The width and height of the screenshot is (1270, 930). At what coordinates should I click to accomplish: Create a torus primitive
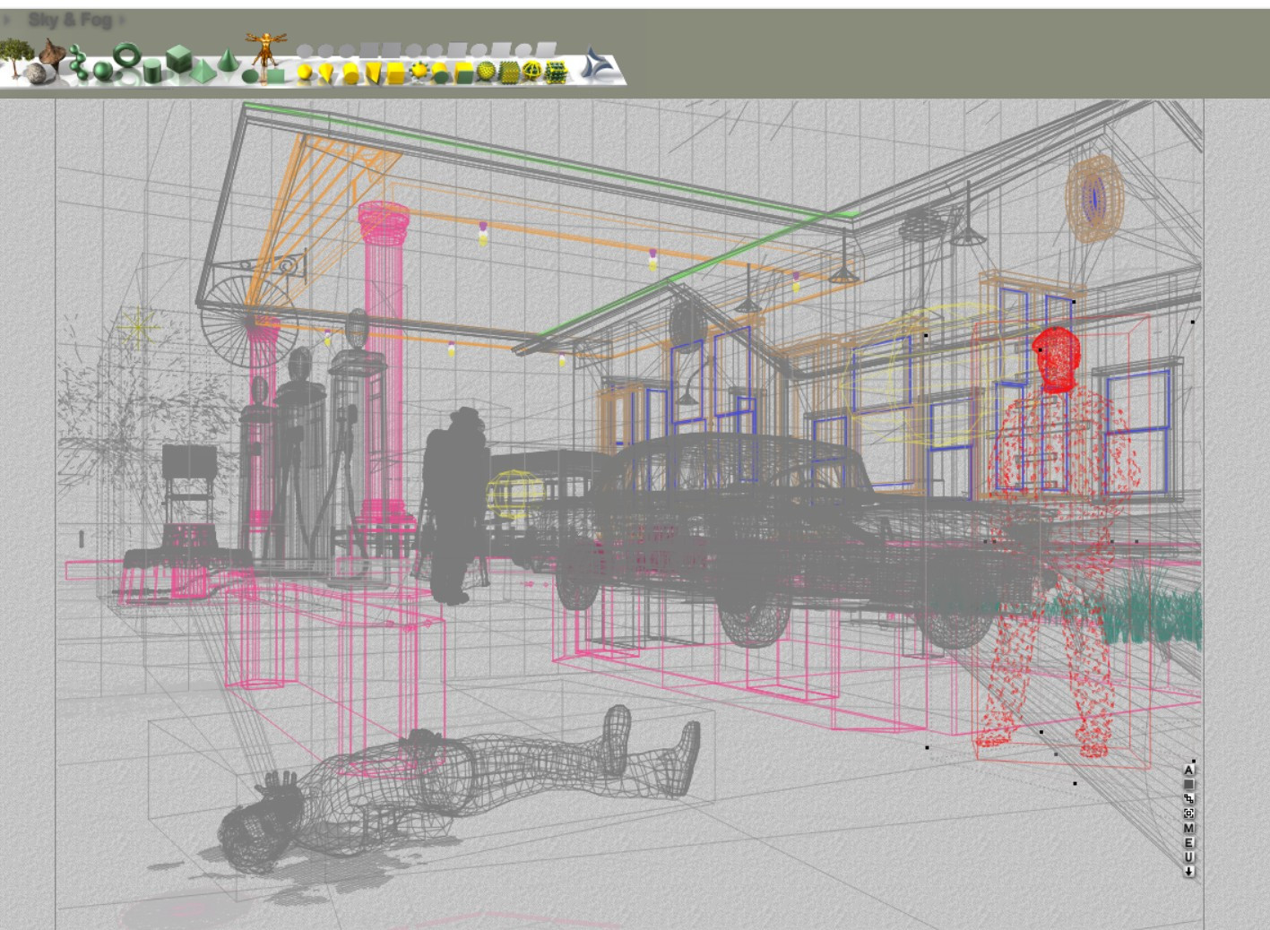pyautogui.click(x=127, y=55)
